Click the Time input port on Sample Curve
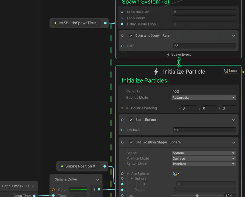Image resolution: width=245 pixels, height=197 pixels. (53, 196)
